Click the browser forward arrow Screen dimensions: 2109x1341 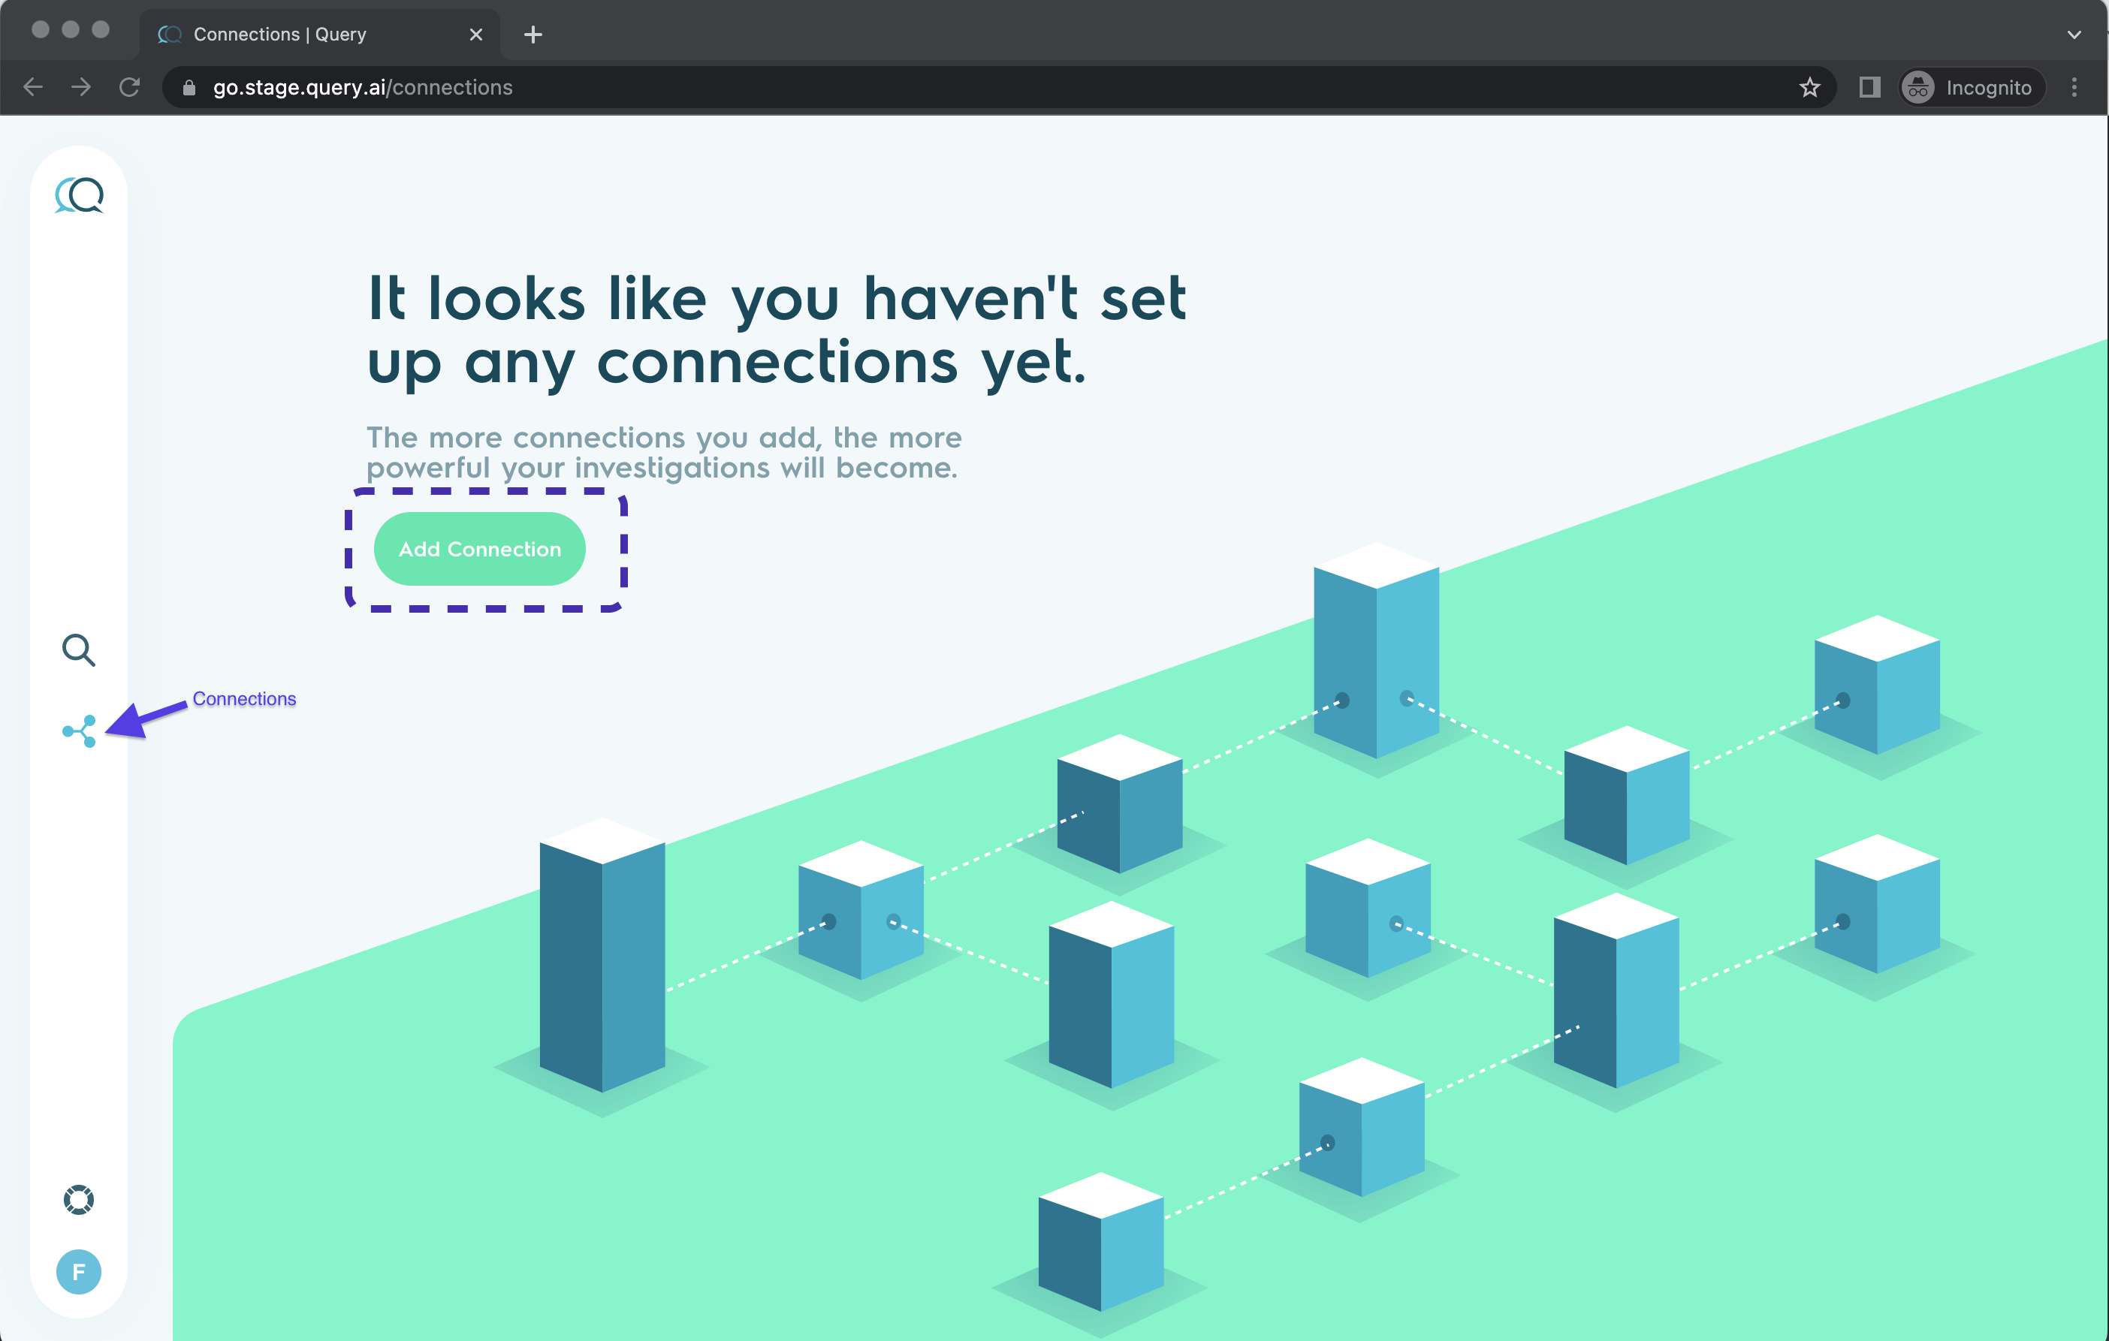(81, 88)
